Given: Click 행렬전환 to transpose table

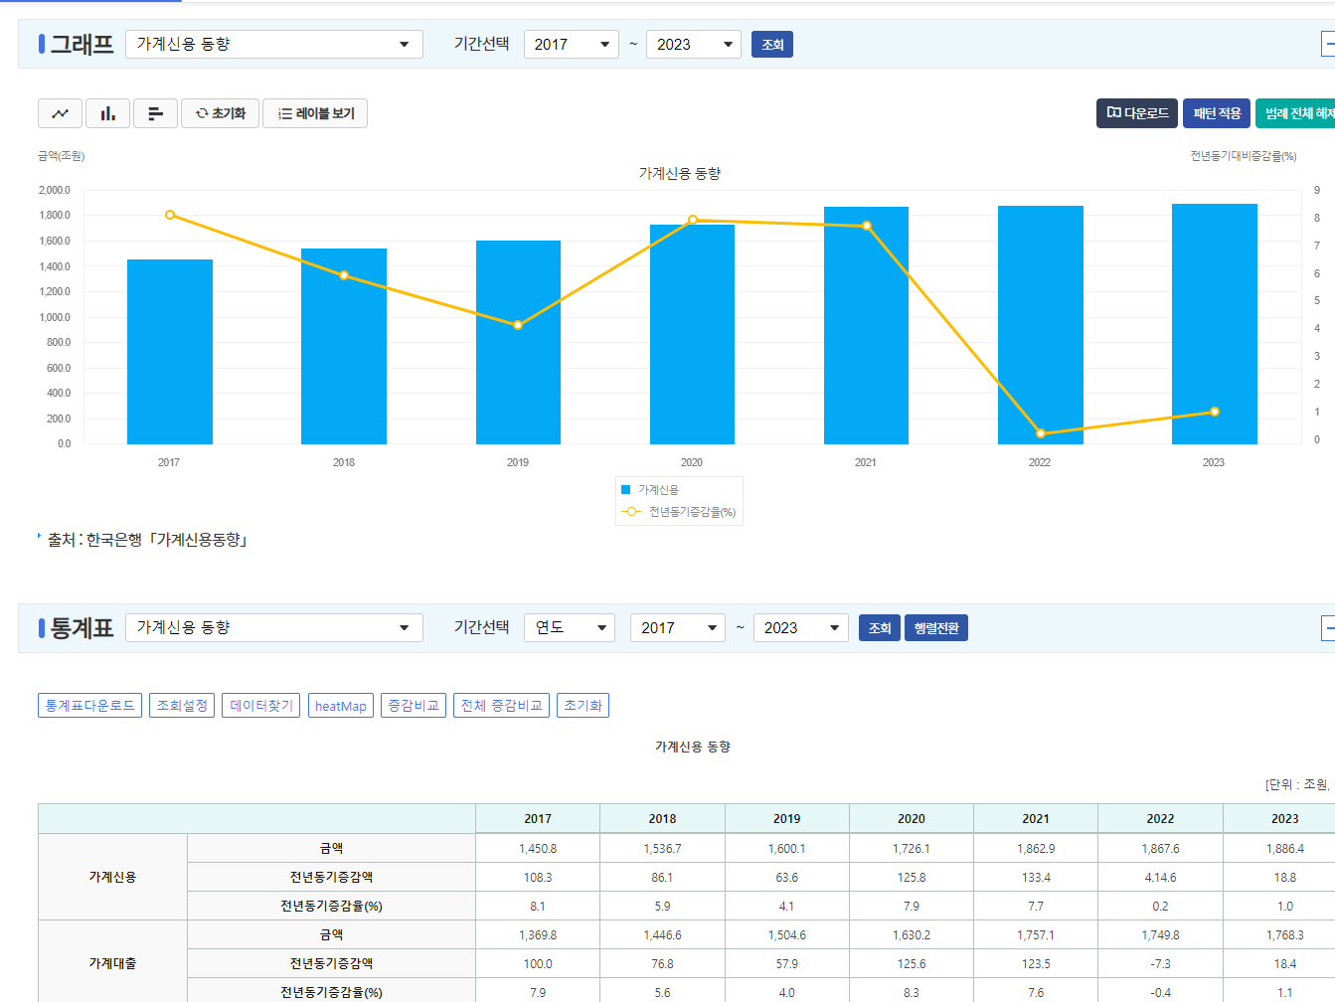Looking at the screenshot, I should coord(936,628).
